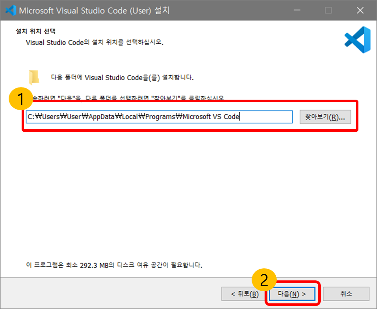Viewport: 377px width, 309px height.
Task: Click the disabled maximize window button
Action: (x=328, y=10)
